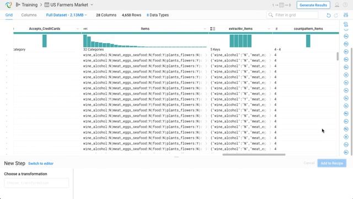Click Cancel in the New Step panel
The image size is (353, 199).
coord(309,163)
